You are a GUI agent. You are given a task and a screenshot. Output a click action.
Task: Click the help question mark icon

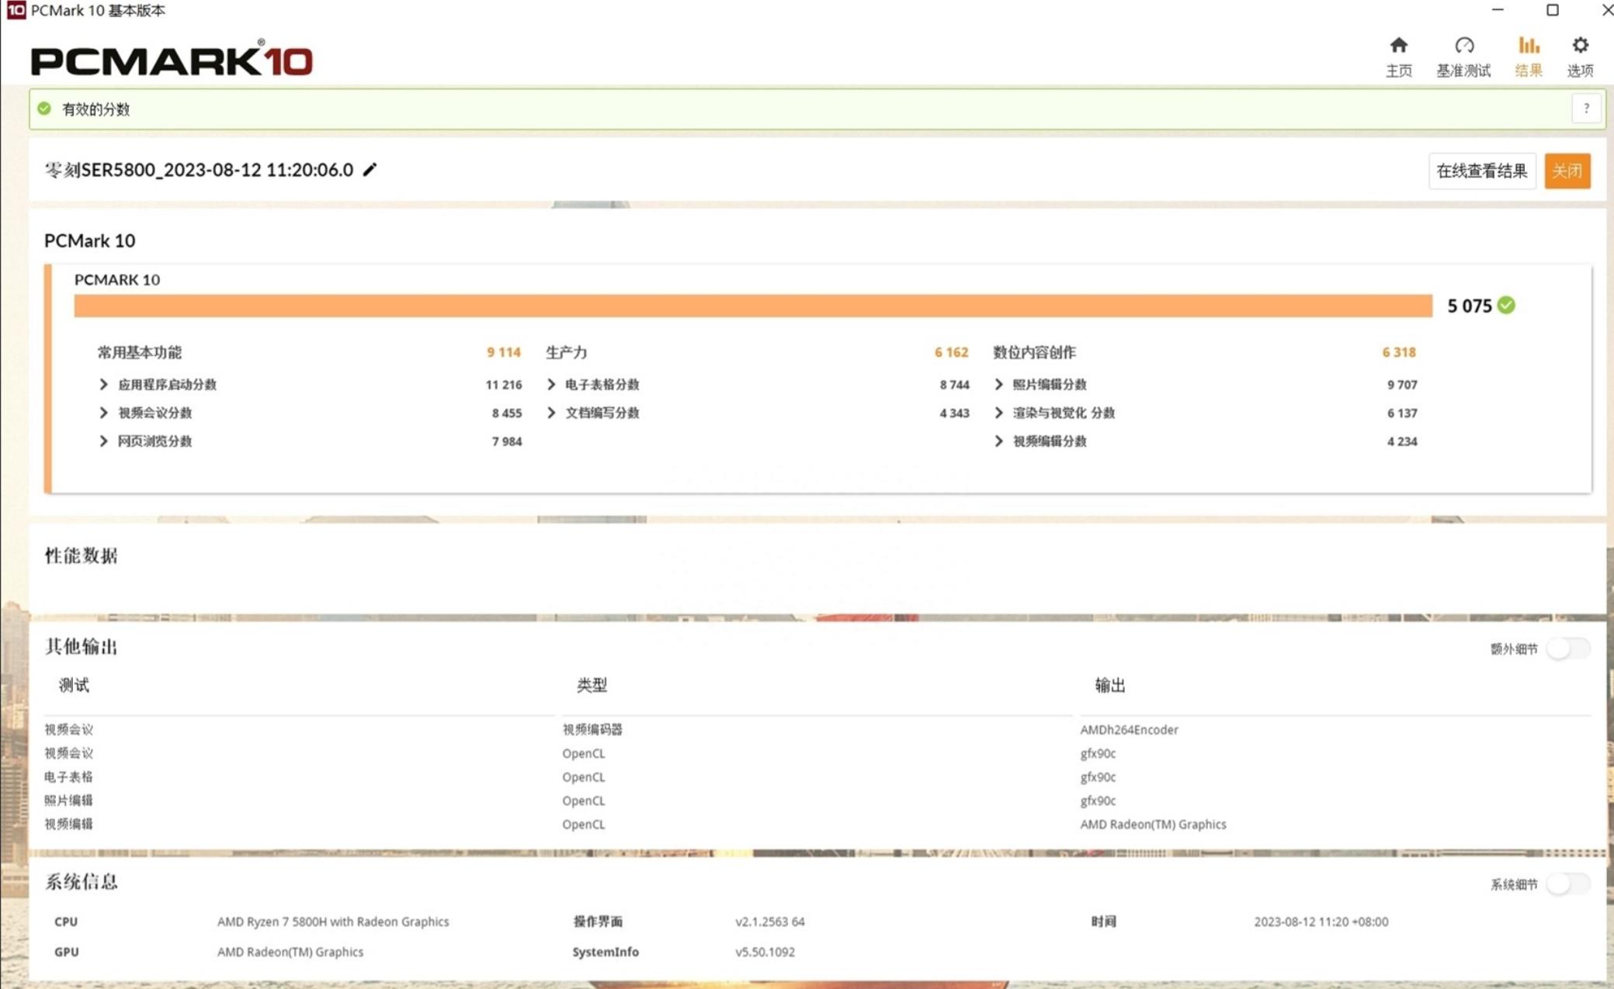[1586, 109]
